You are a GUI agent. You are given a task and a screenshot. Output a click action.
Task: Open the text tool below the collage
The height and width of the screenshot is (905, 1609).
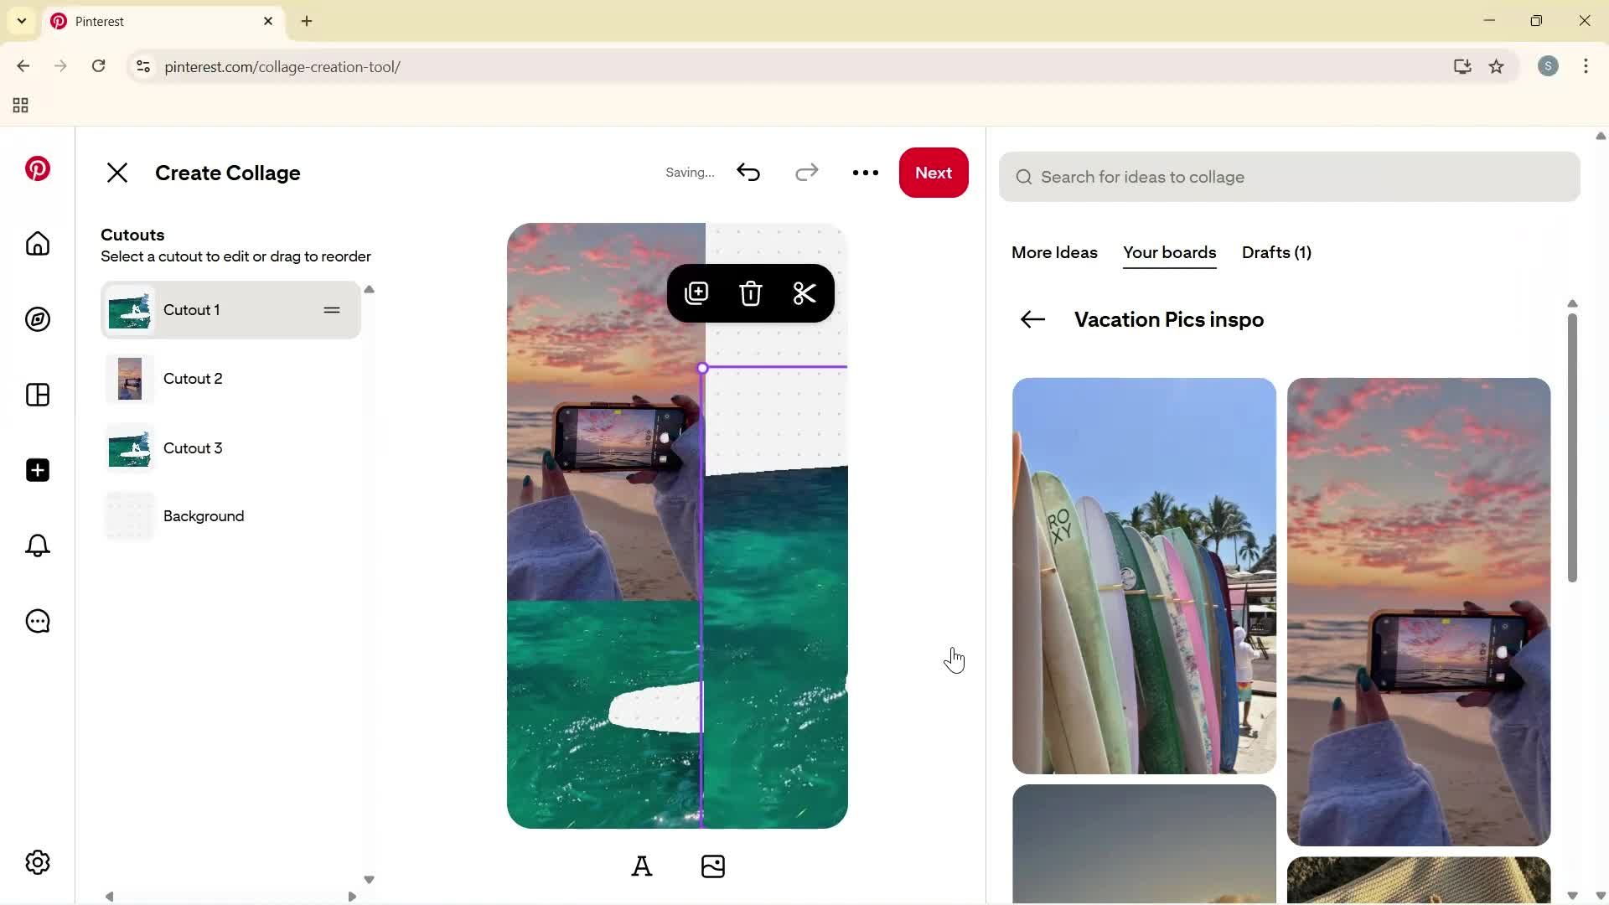pyautogui.click(x=642, y=866)
